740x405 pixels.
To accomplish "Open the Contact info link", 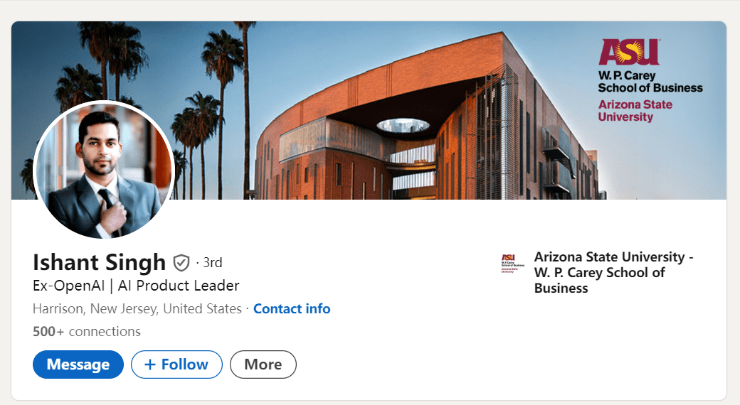I will [292, 309].
